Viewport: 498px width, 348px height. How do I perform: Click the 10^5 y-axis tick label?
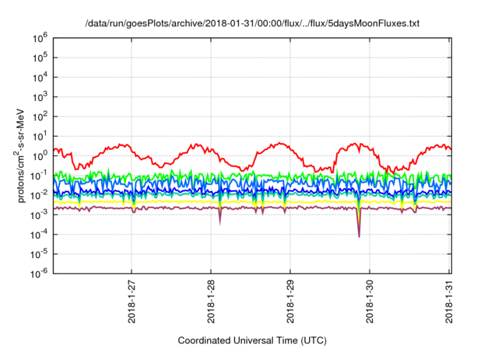(40, 57)
